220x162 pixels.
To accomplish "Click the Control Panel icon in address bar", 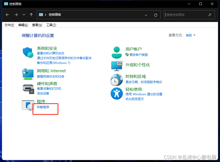I will click(x=41, y=15).
